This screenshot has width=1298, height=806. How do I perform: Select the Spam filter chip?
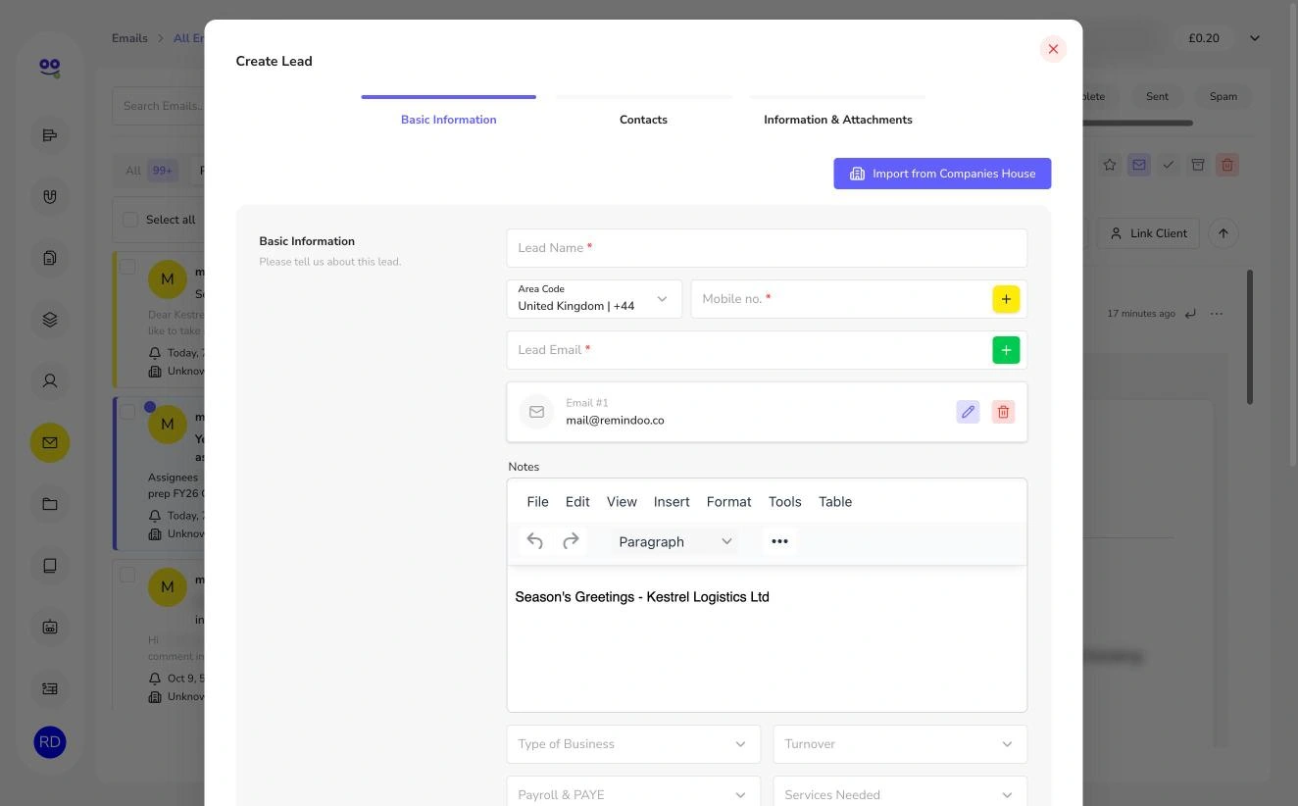point(1223,96)
